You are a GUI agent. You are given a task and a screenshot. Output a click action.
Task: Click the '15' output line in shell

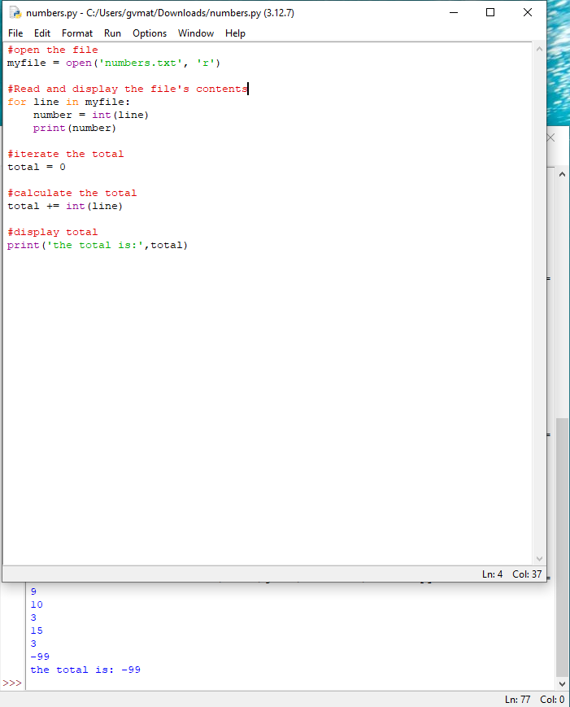37,631
